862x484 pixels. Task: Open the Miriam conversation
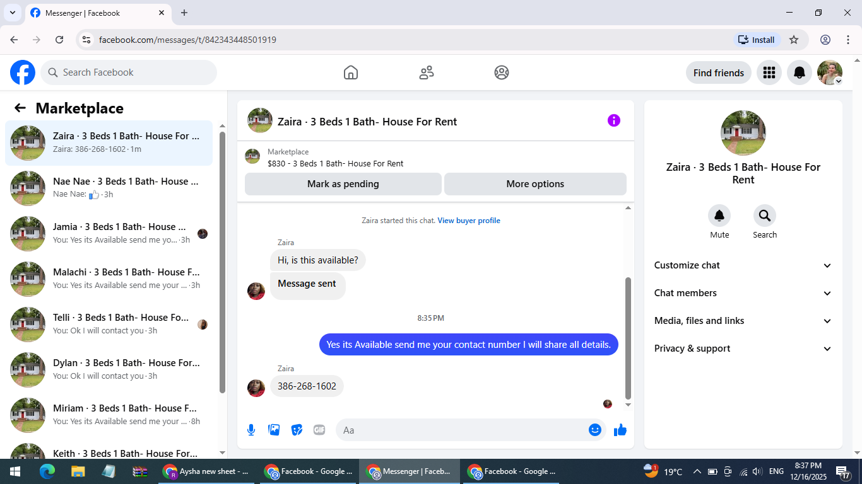(x=109, y=415)
